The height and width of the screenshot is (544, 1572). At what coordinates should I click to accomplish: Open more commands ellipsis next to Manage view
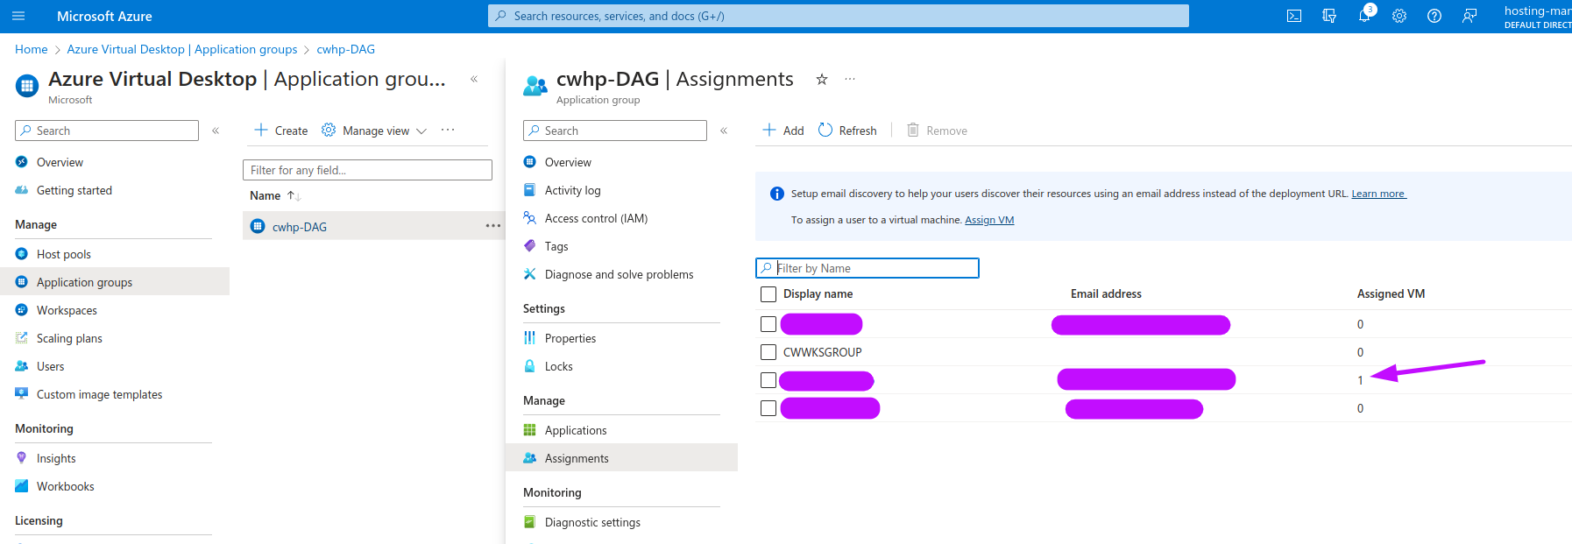pos(448,130)
